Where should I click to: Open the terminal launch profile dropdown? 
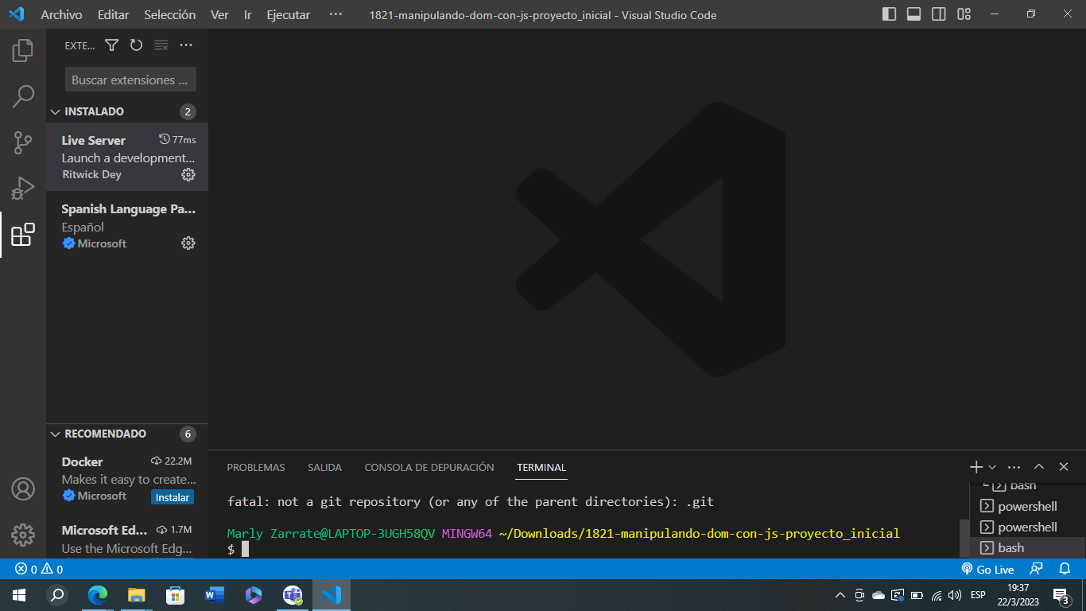tap(992, 467)
